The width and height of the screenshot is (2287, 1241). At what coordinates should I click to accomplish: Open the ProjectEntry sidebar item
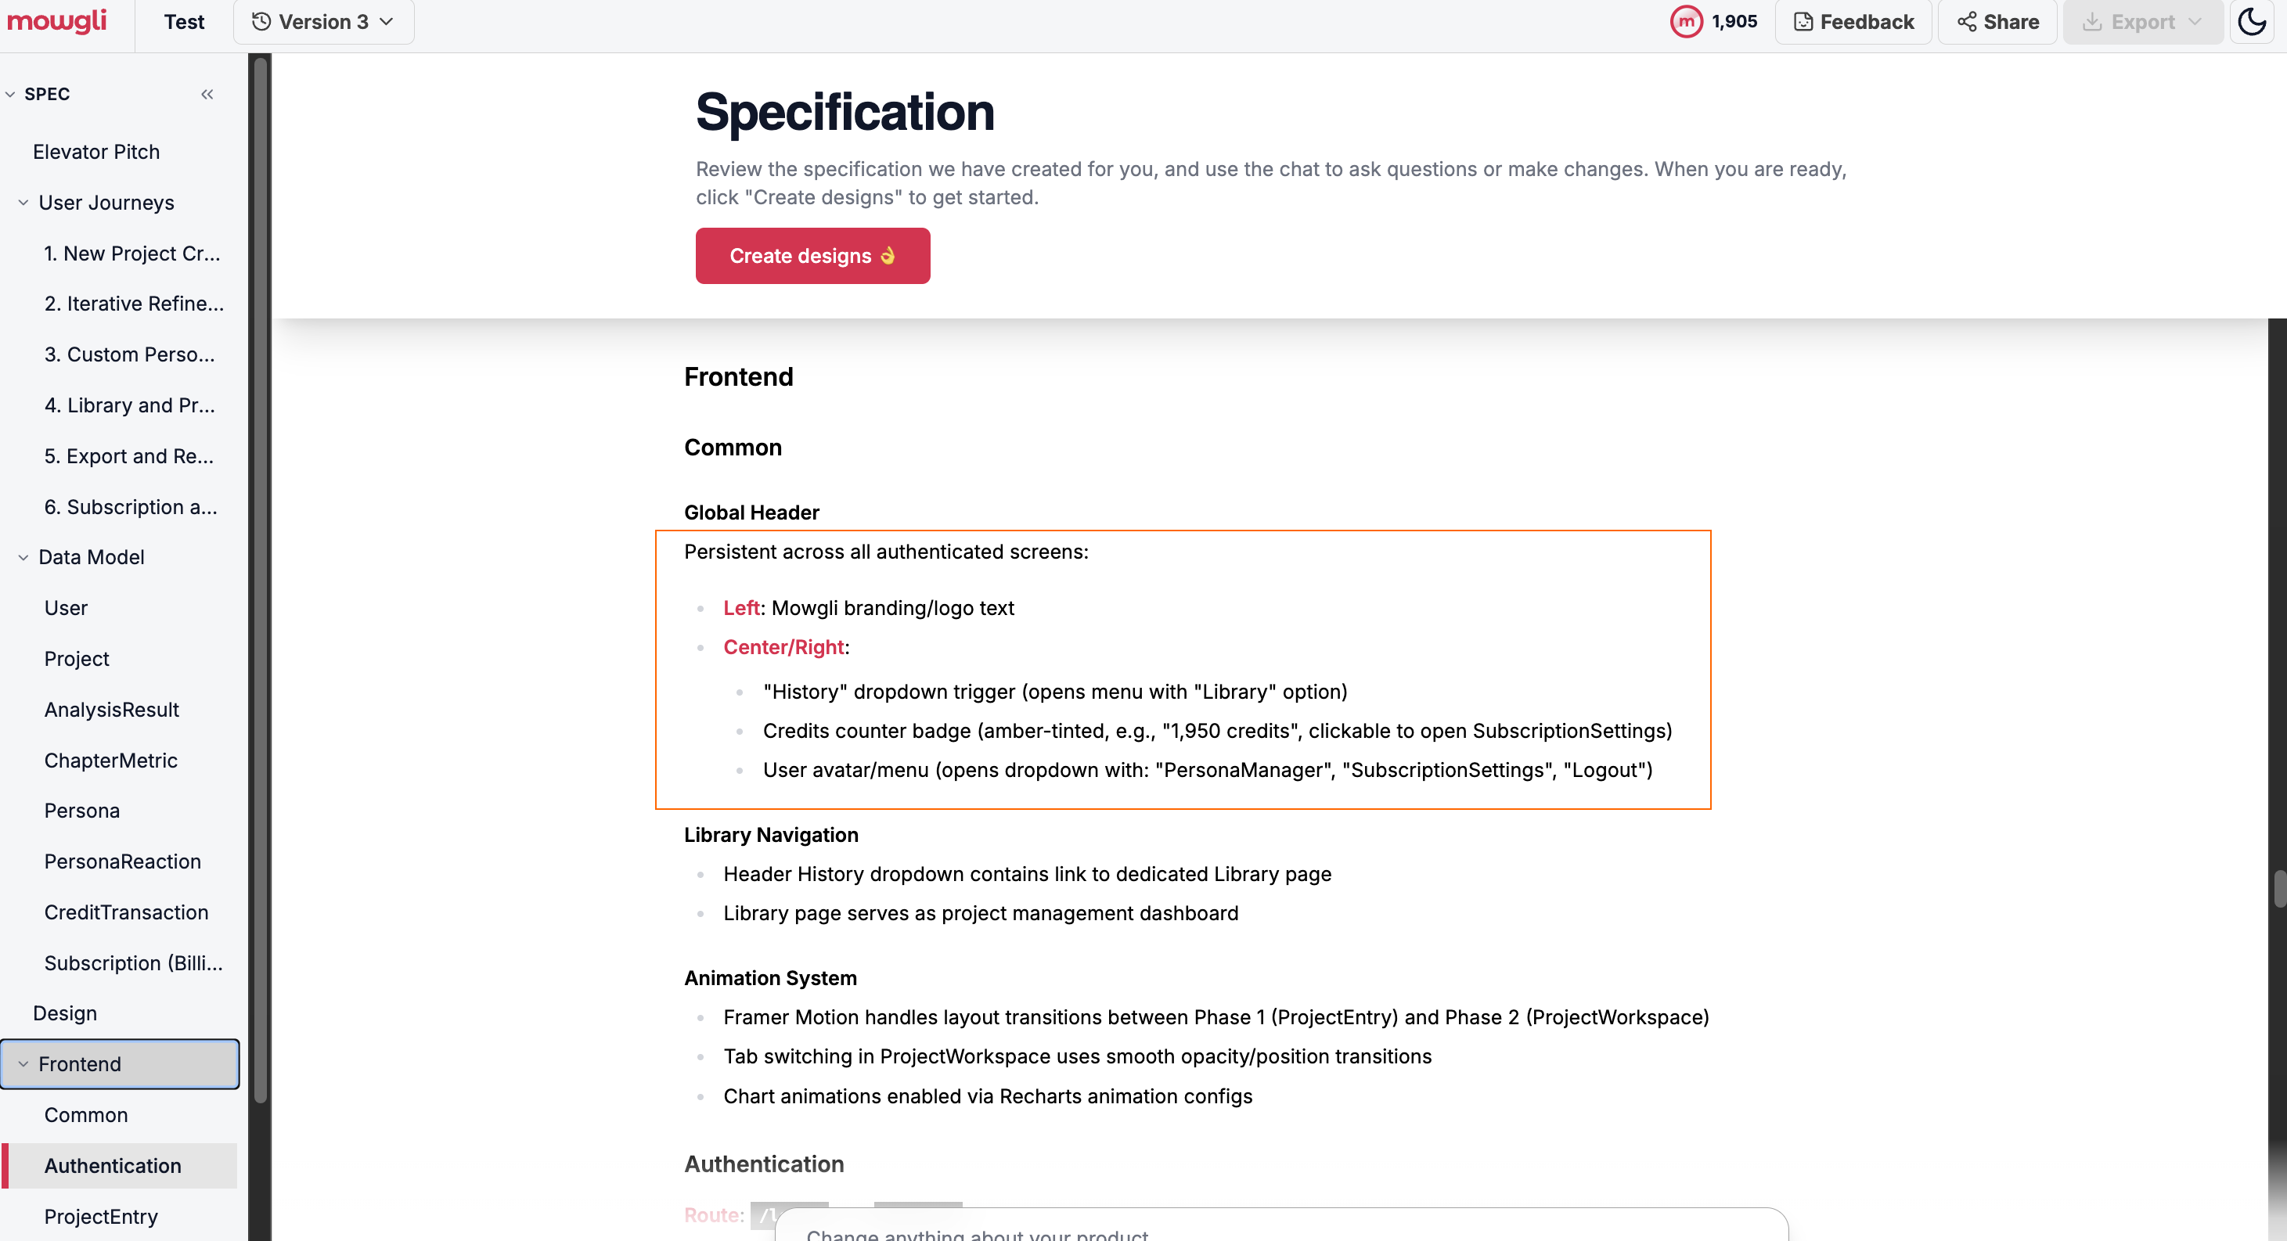(101, 1216)
